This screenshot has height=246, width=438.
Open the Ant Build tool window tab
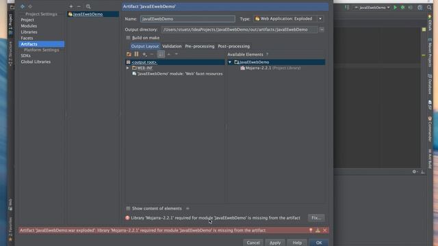coord(430,159)
